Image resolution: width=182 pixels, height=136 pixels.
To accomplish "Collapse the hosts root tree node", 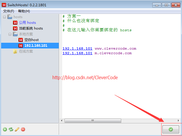I will pos(4,17).
